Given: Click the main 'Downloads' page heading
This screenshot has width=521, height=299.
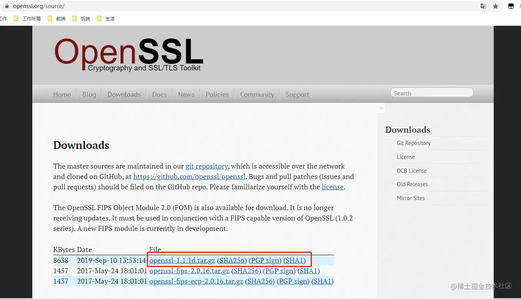Looking at the screenshot, I should 81,145.
